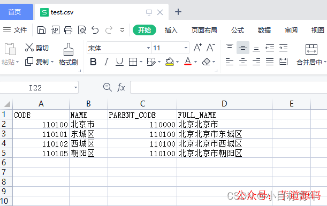Toggle vertical middle alignment
This screenshot has height=206, width=327.
[243, 48]
